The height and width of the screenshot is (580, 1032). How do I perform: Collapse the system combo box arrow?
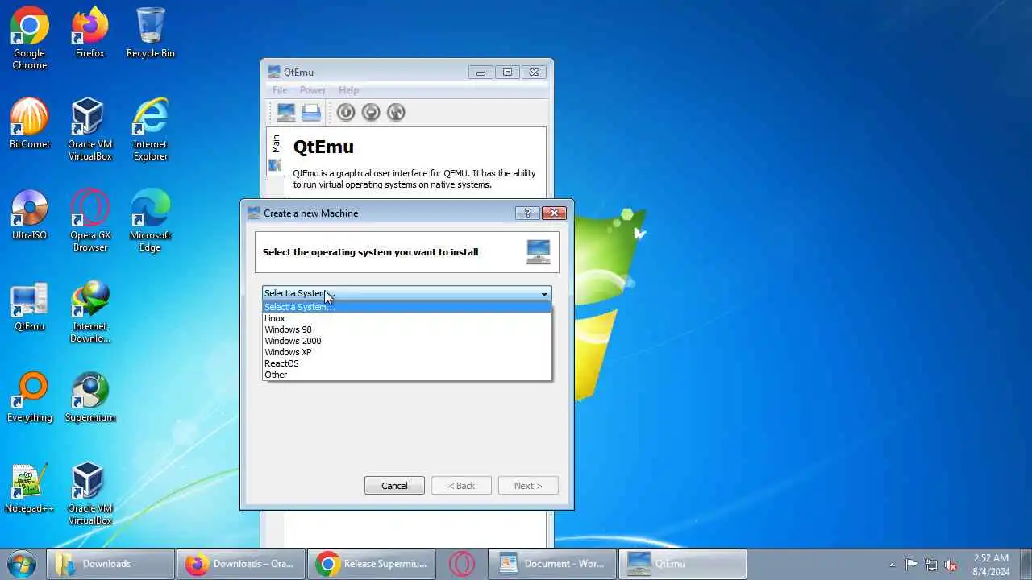544,293
